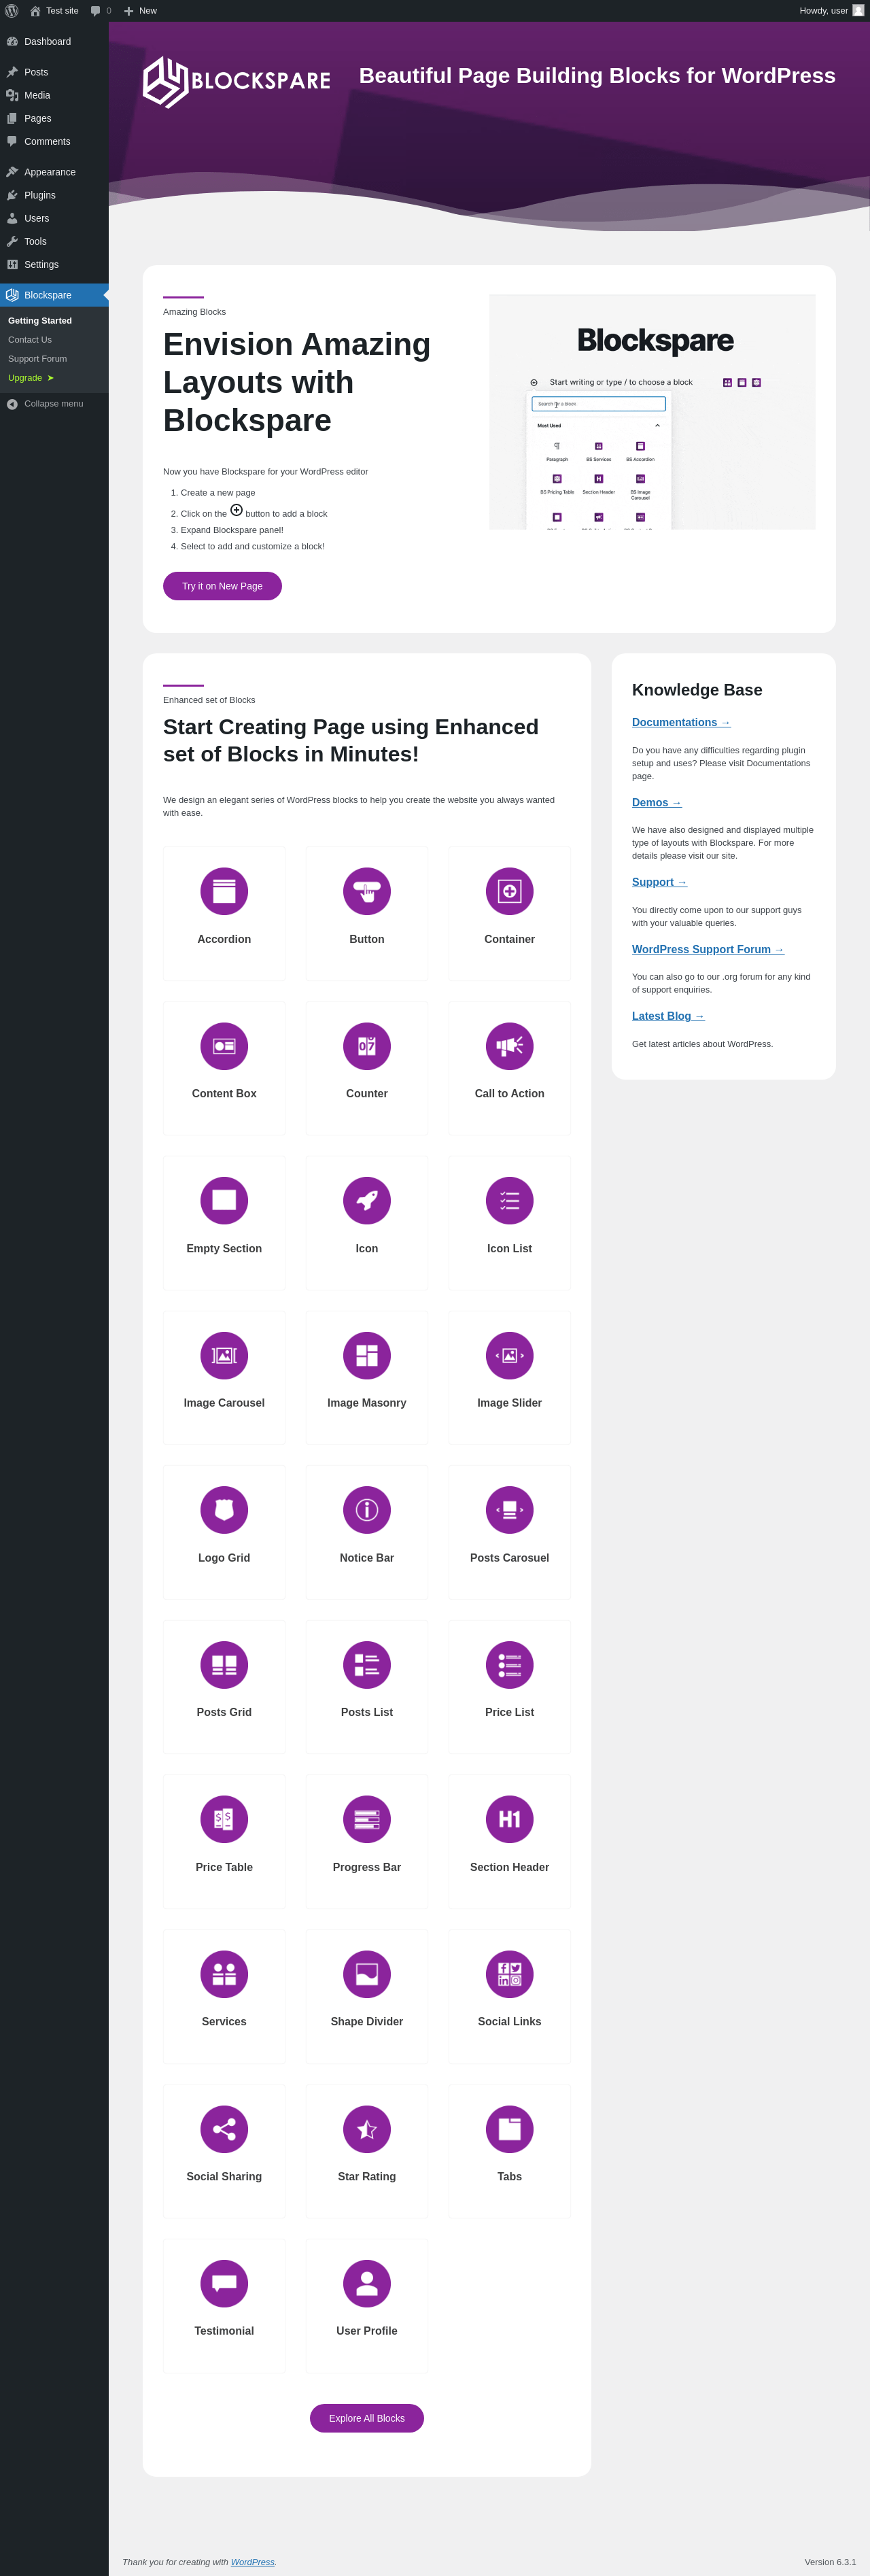Click the Call to Action megaphone icon
The width and height of the screenshot is (870, 2576).
(509, 1046)
